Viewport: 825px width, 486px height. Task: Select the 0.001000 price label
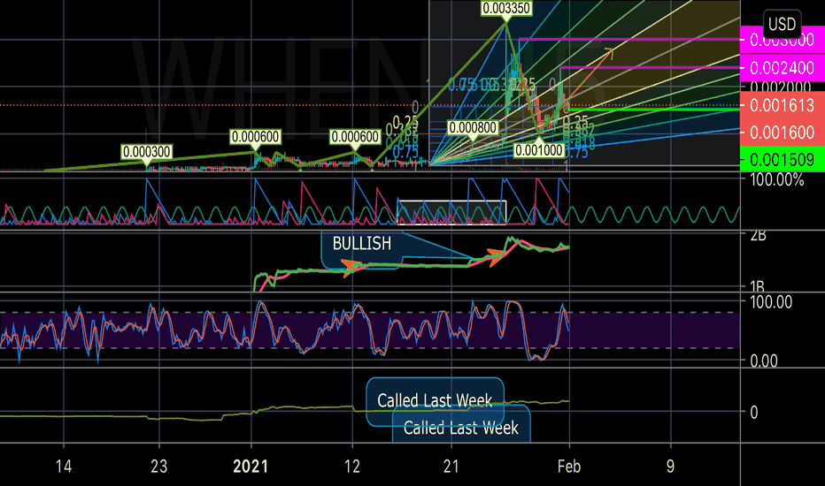click(539, 150)
